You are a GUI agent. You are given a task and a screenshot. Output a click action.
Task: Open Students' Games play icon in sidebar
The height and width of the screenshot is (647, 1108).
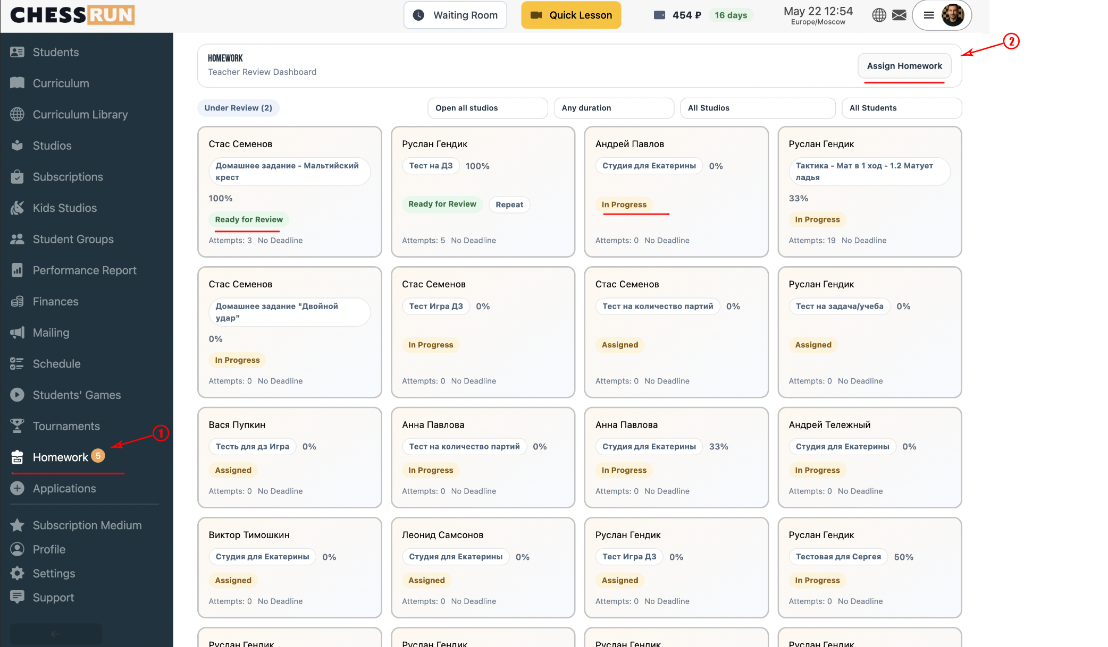17,395
